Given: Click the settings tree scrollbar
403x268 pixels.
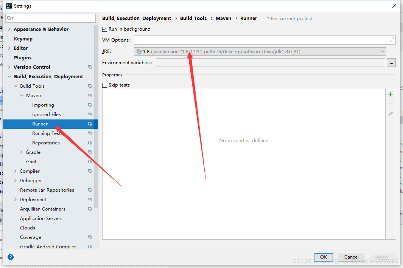Looking at the screenshot, I should 96,117.
